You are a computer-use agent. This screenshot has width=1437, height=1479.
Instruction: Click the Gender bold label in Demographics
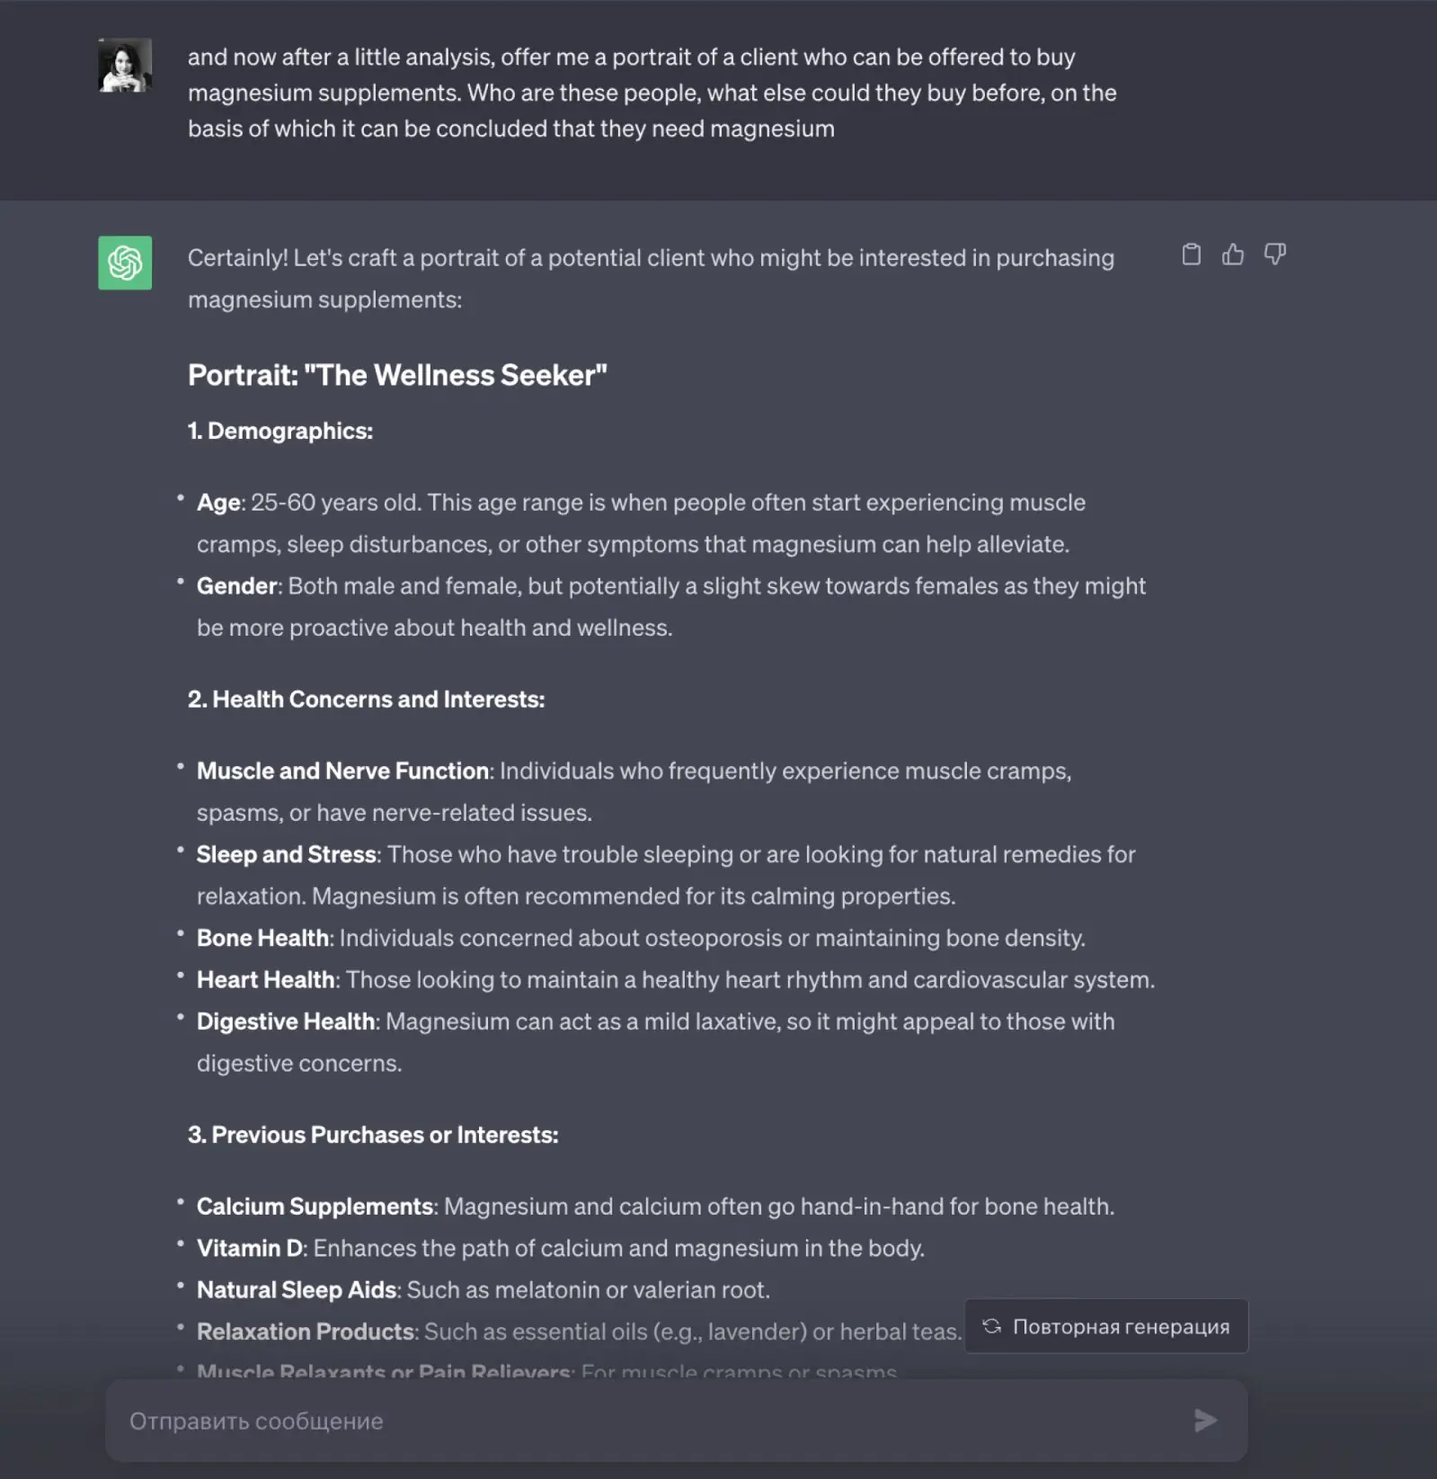coord(237,586)
